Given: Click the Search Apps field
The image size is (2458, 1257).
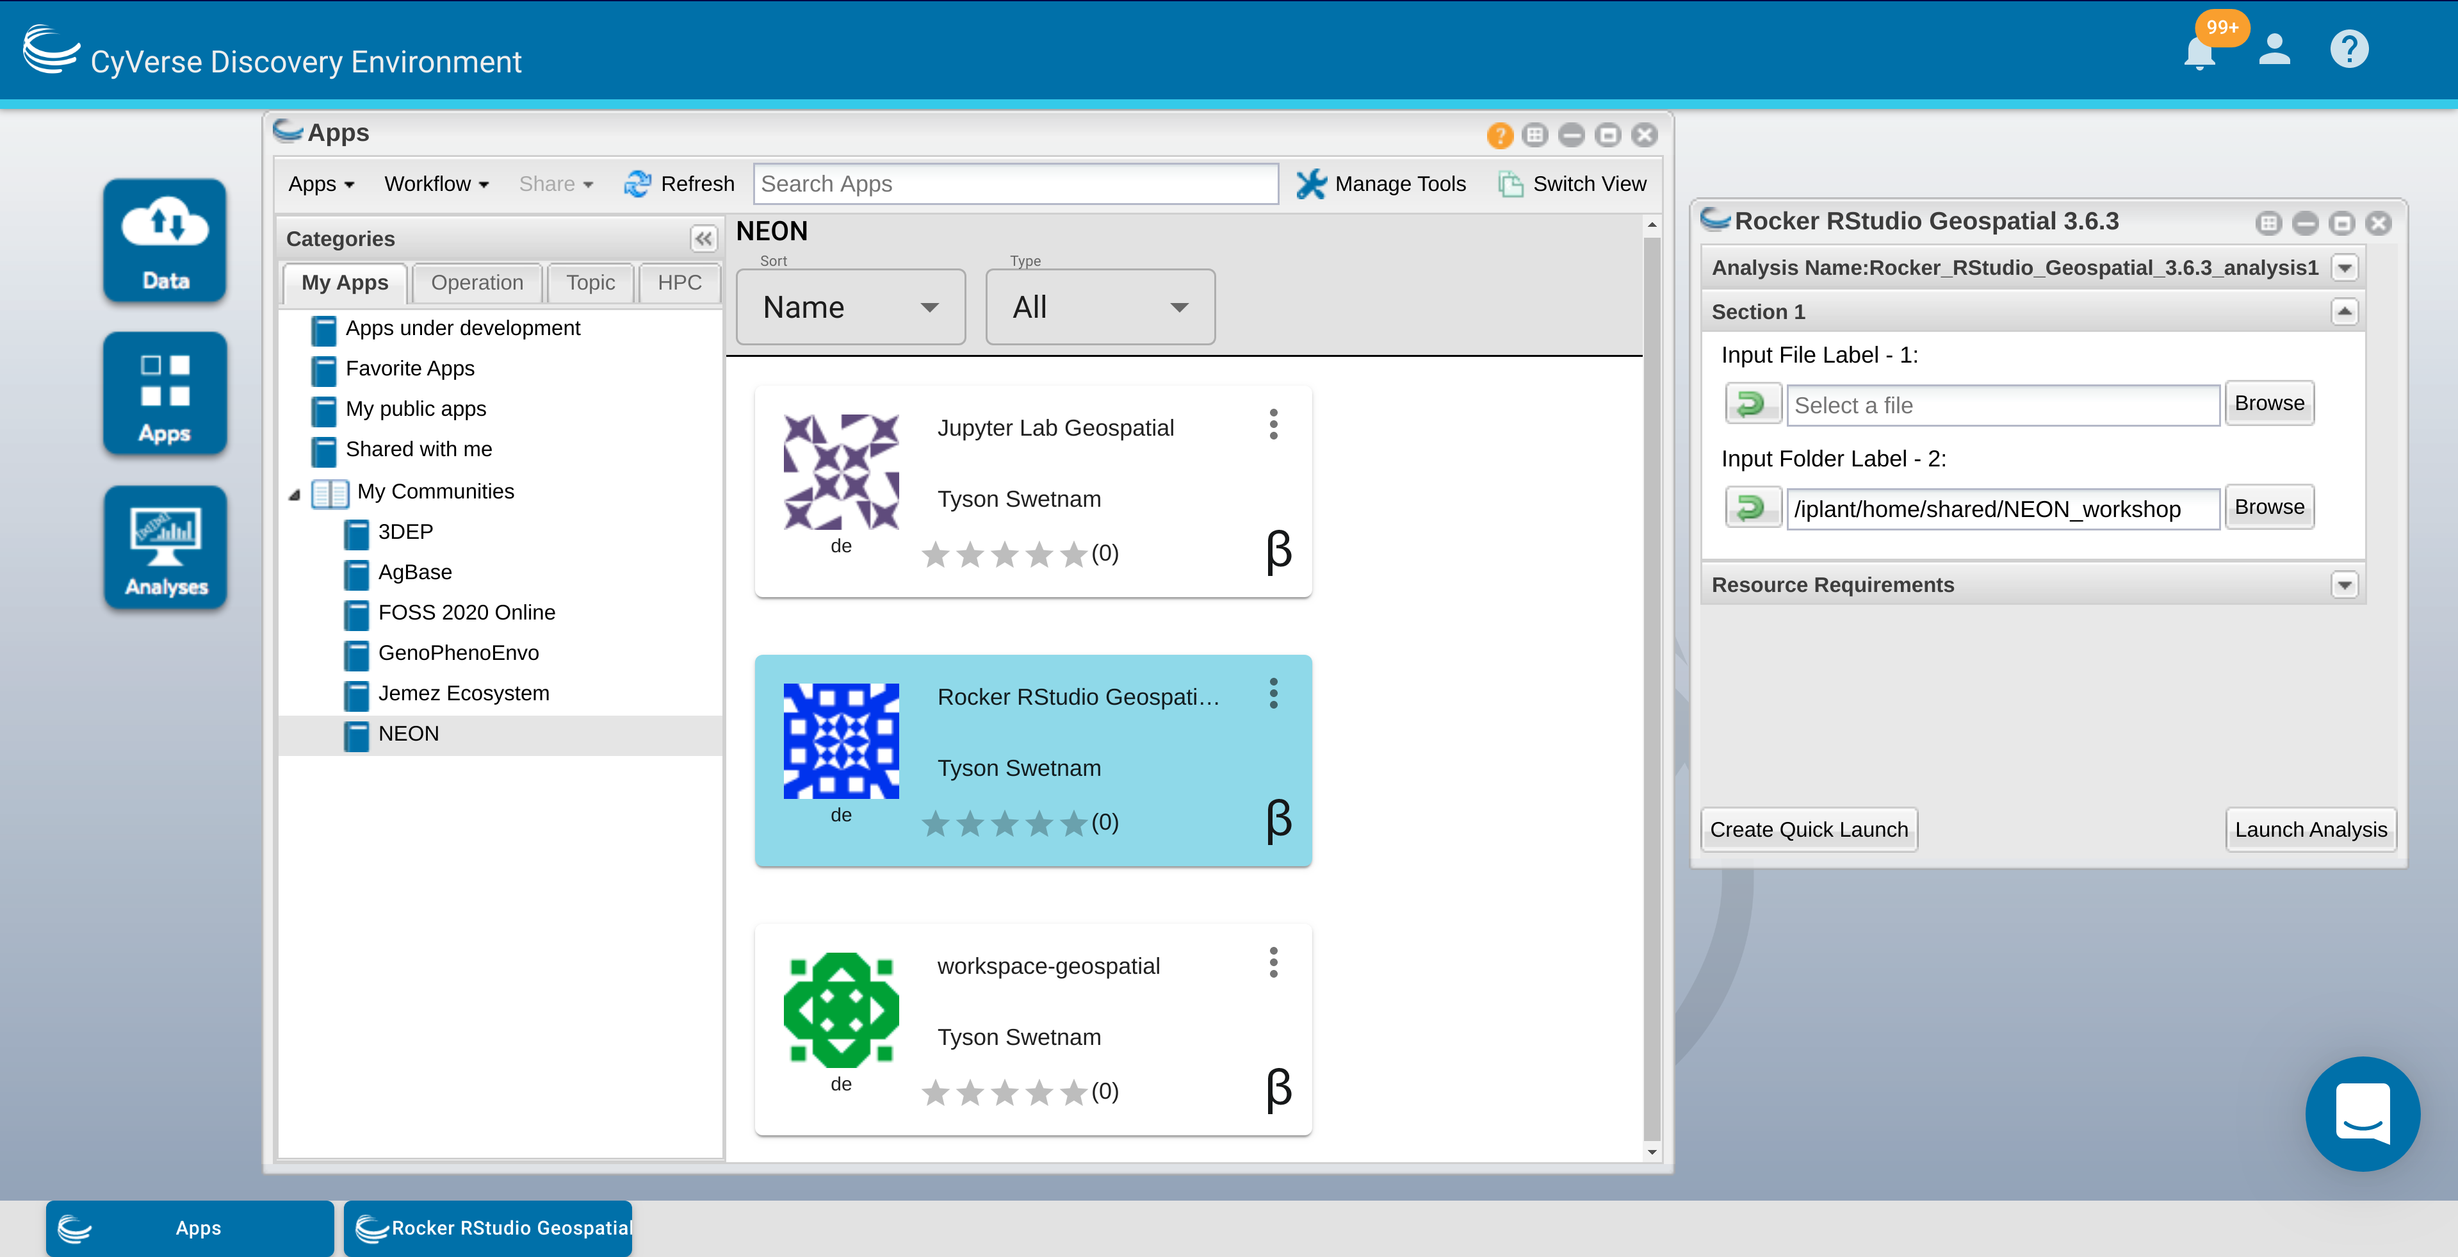Looking at the screenshot, I should click(x=1015, y=185).
